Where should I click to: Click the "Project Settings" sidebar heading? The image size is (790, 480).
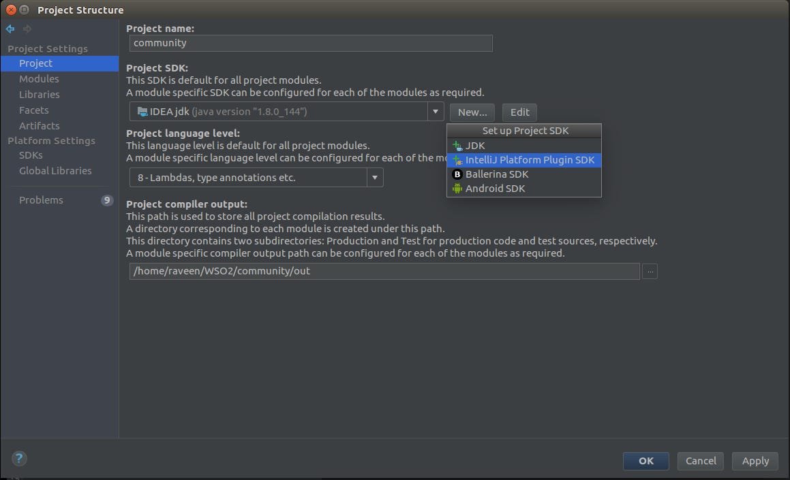(47, 49)
